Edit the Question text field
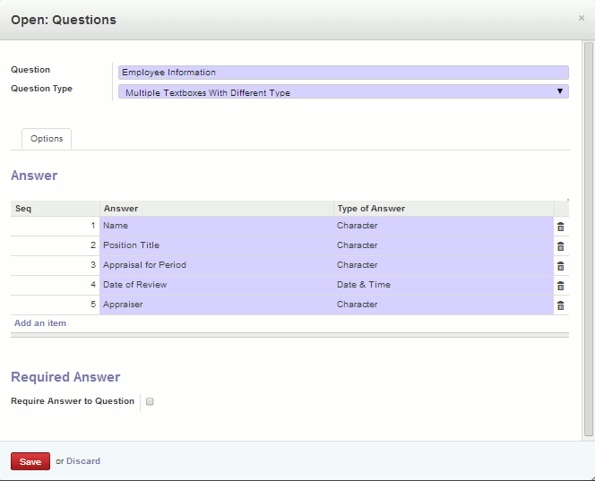This screenshot has height=481, width=595. [343, 73]
